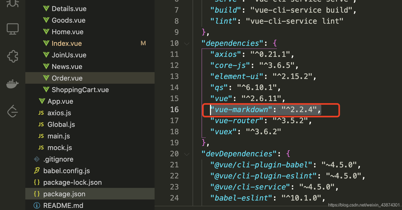Click the "@vue/cli-plugin-eslint" key

(x=263, y=176)
